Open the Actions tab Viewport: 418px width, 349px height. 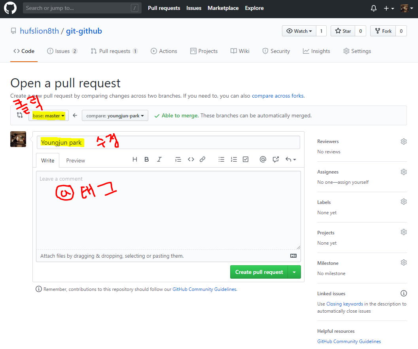point(164,51)
